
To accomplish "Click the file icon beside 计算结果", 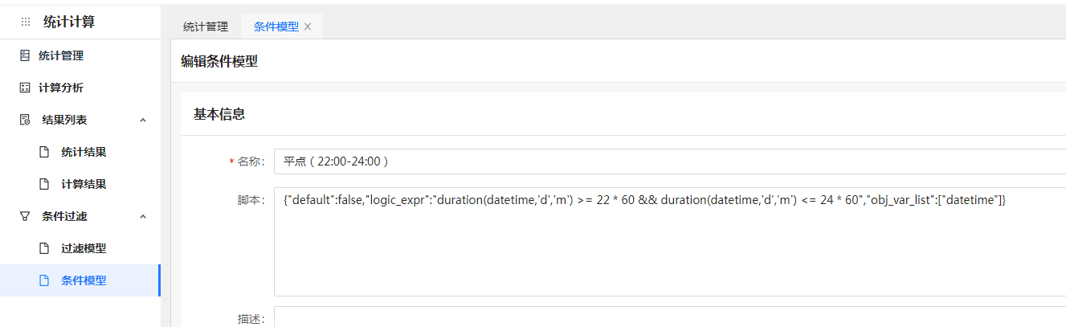I will [45, 184].
